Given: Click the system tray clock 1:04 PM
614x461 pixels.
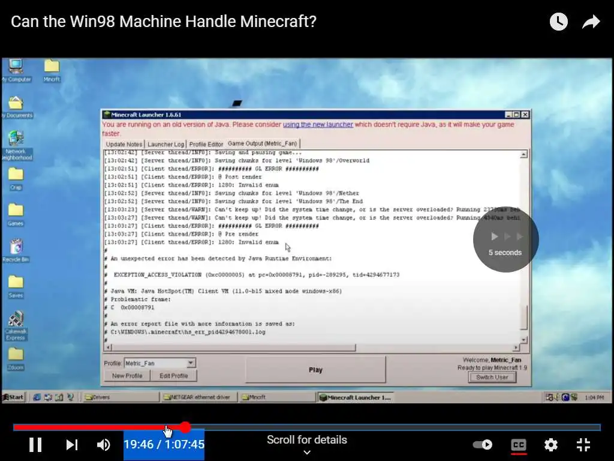Looking at the screenshot, I should coord(594,397).
